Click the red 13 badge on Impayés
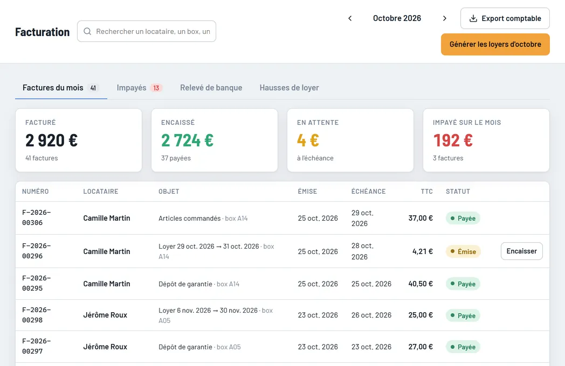The height and width of the screenshot is (366, 565). (x=156, y=88)
